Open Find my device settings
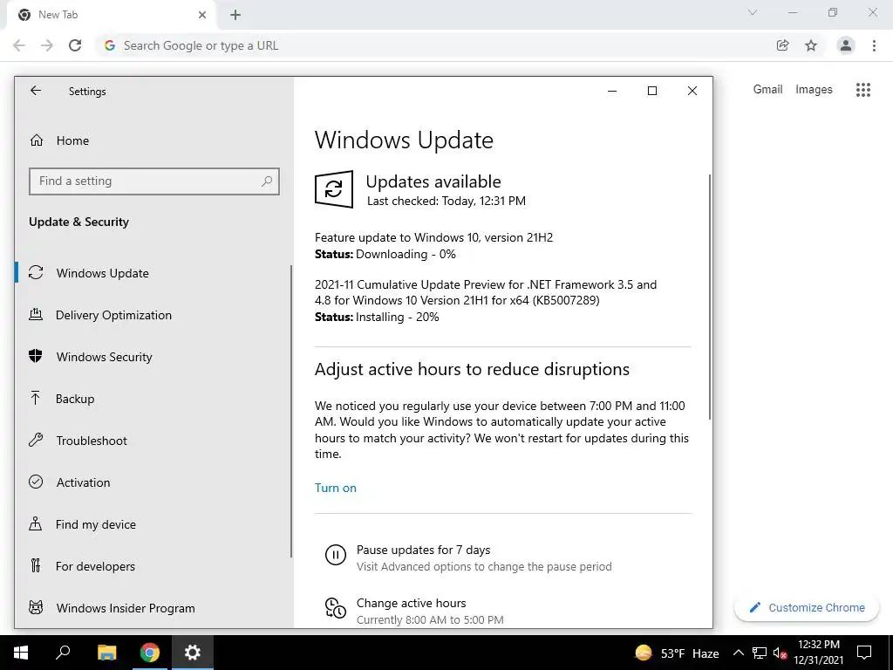 pyautogui.click(x=96, y=524)
